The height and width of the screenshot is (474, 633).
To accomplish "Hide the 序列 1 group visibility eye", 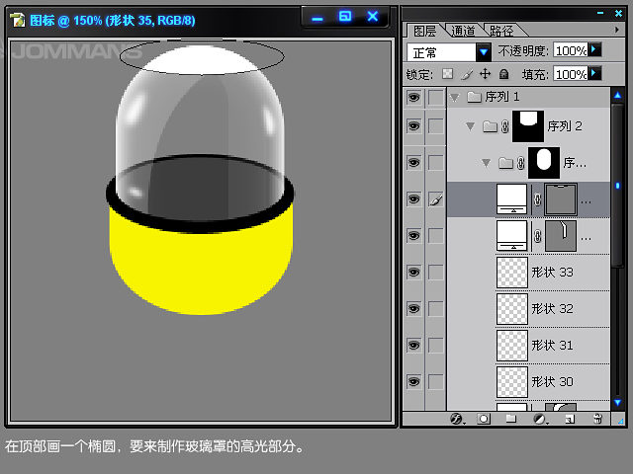I will click(x=413, y=97).
